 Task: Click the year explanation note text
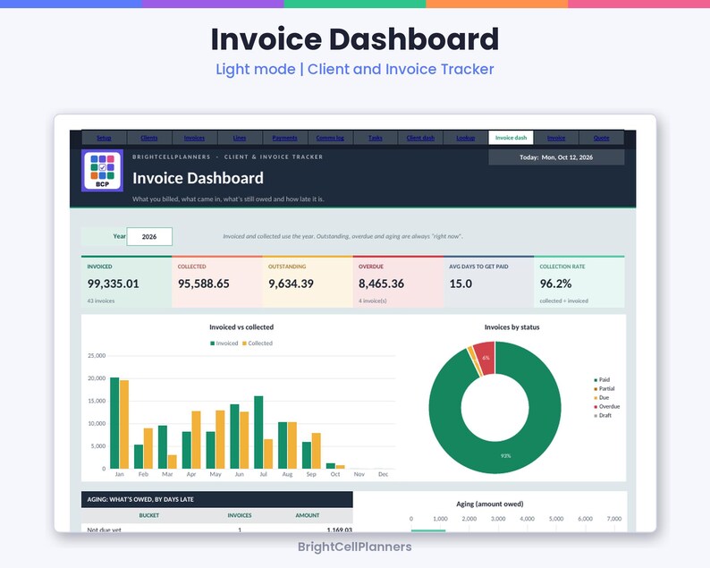342,236
